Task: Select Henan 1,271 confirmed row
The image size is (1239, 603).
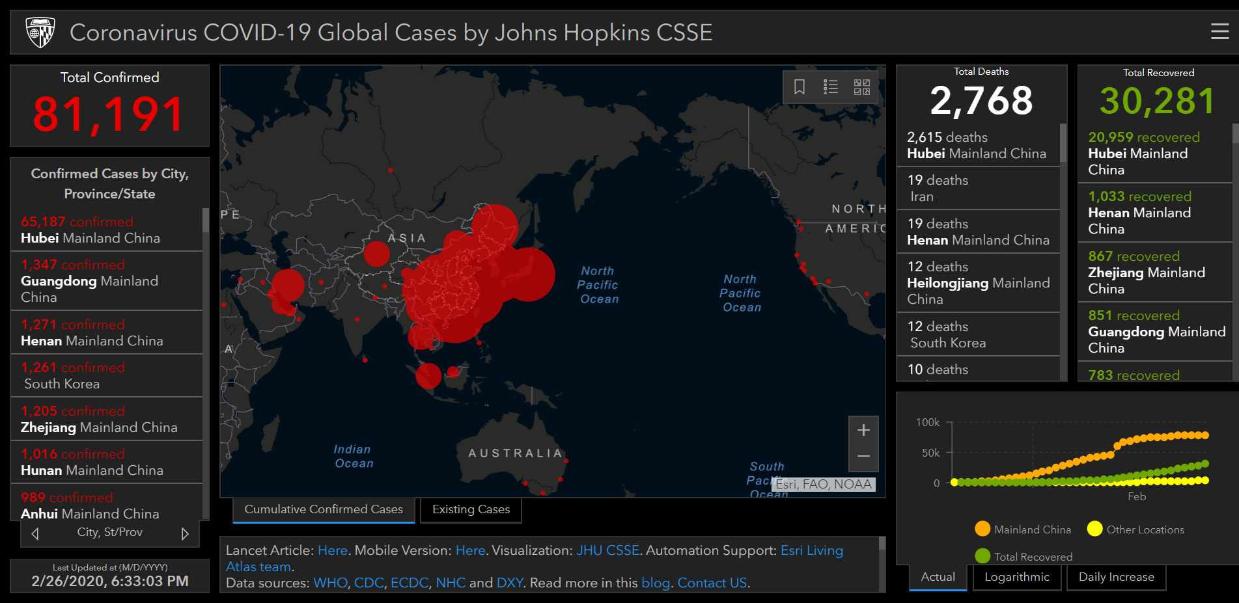Action: click(107, 332)
